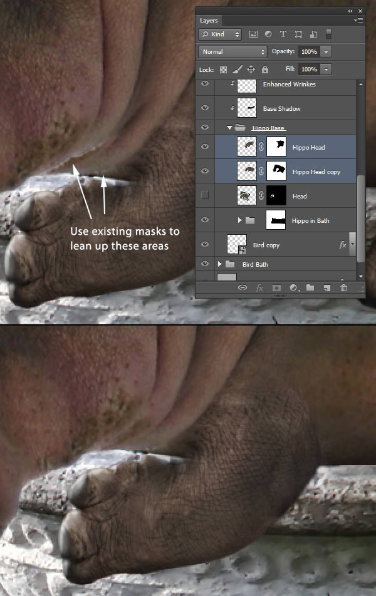
Task: Open the Kind filter type dropdown
Action: tap(221, 34)
